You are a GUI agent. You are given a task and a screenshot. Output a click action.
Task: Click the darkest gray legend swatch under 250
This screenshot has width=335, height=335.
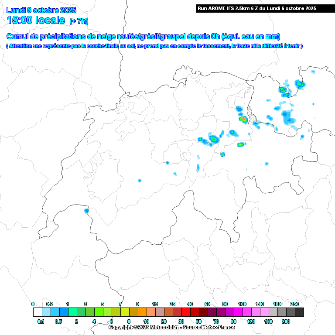(x=299, y=312)
